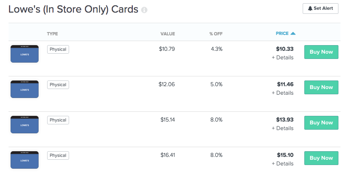Viewport: 349px width, 176px height.
Task: Sort listings by the TYPE column
Action: [52, 34]
